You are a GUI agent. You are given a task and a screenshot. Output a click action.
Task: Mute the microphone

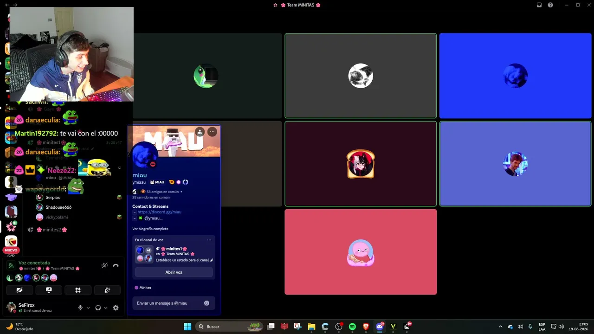coord(80,308)
